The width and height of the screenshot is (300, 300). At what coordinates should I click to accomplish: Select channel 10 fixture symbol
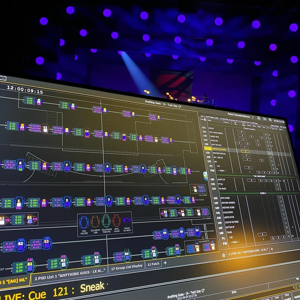click(x=174, y=170)
